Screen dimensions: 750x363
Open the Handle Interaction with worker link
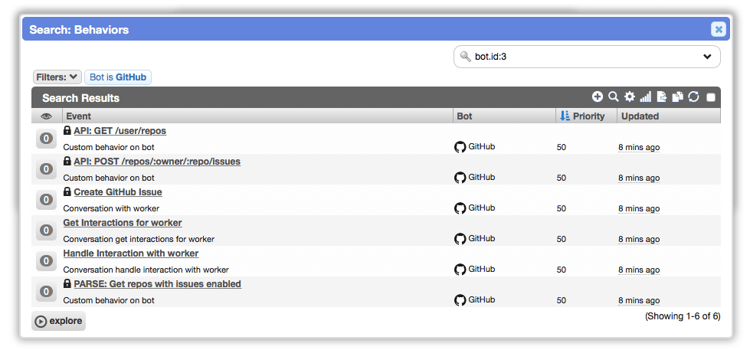(130, 253)
